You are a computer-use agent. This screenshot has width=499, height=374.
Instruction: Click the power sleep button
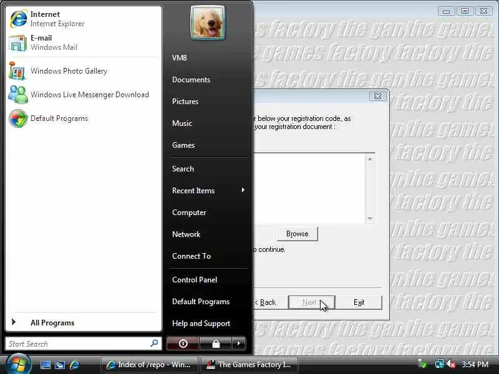[x=183, y=343]
